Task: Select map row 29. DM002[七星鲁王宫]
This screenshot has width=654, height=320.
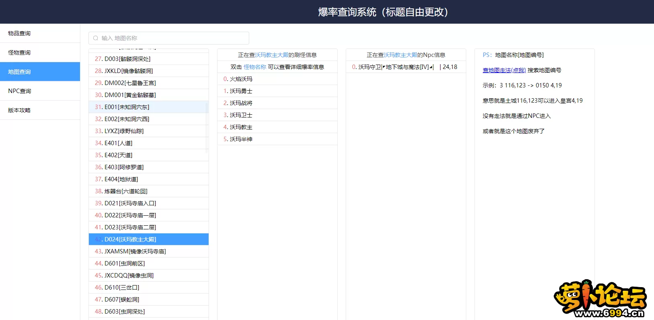Action: 149,83
